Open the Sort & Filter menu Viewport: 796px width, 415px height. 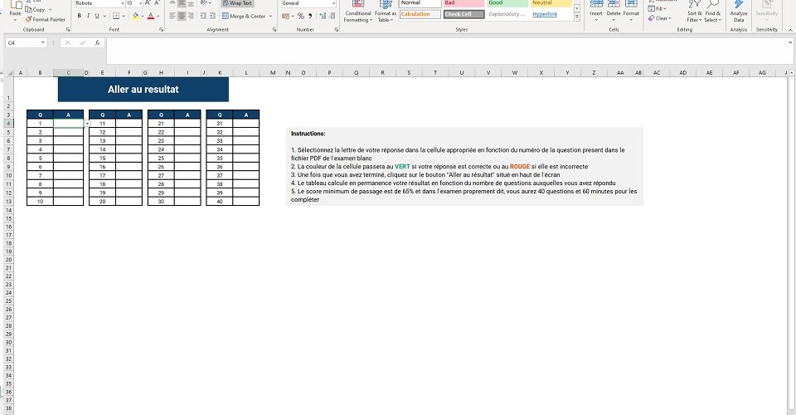point(694,12)
